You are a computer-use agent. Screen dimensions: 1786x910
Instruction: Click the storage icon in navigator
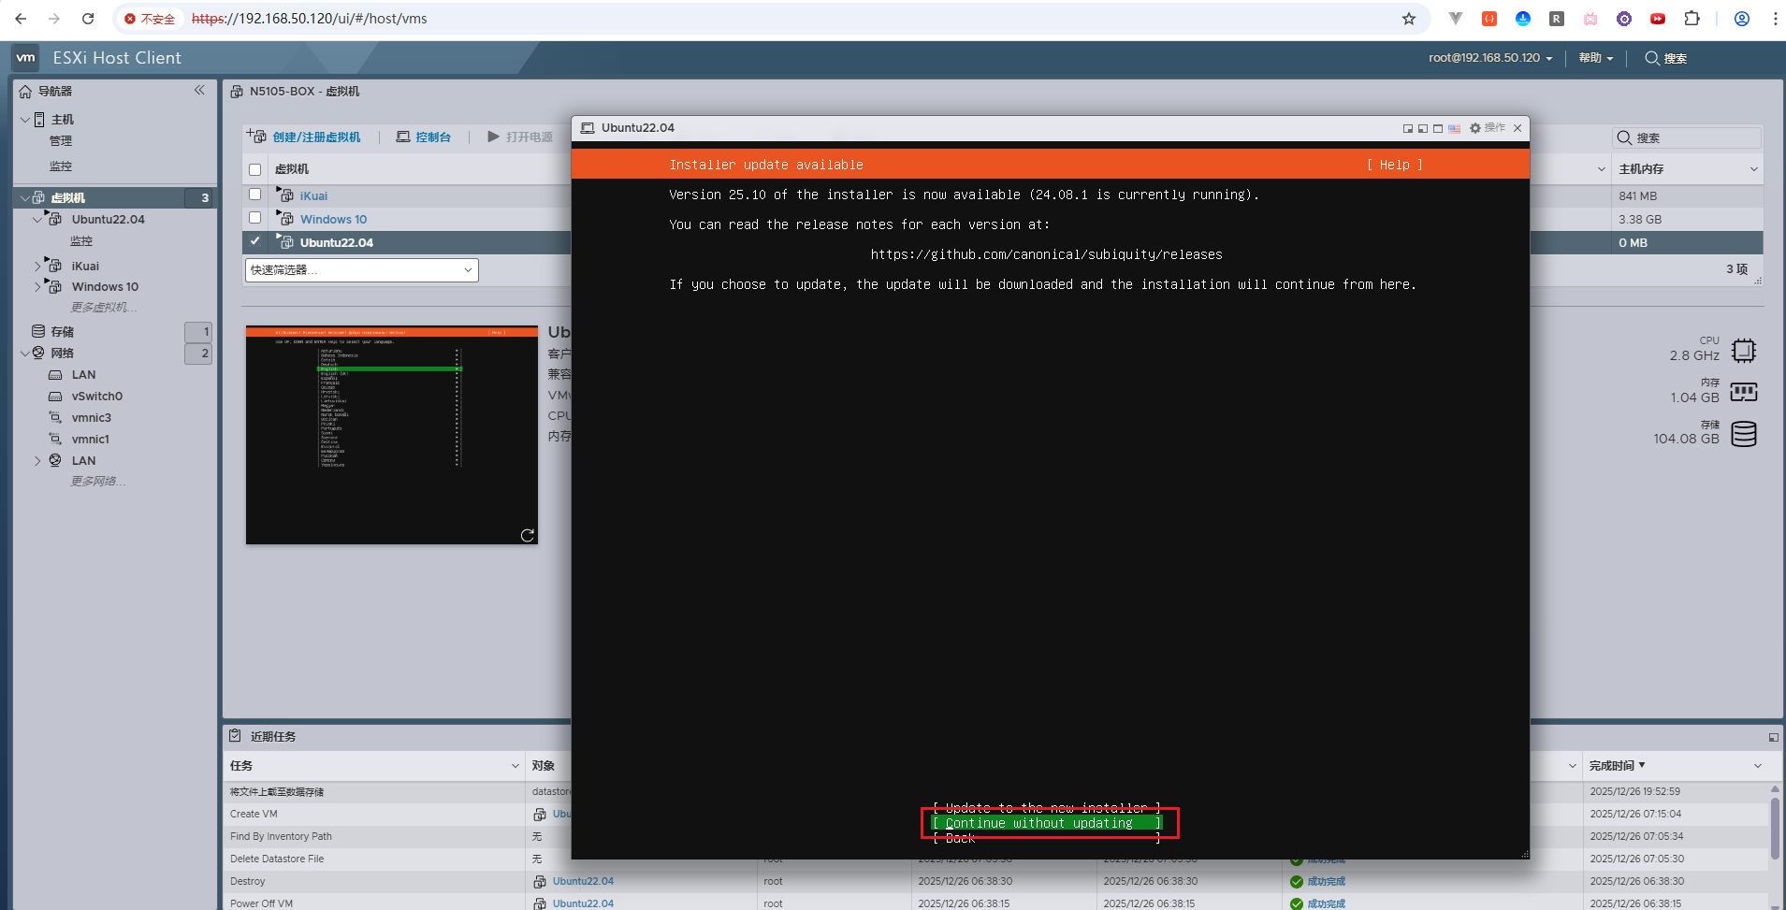(38, 331)
